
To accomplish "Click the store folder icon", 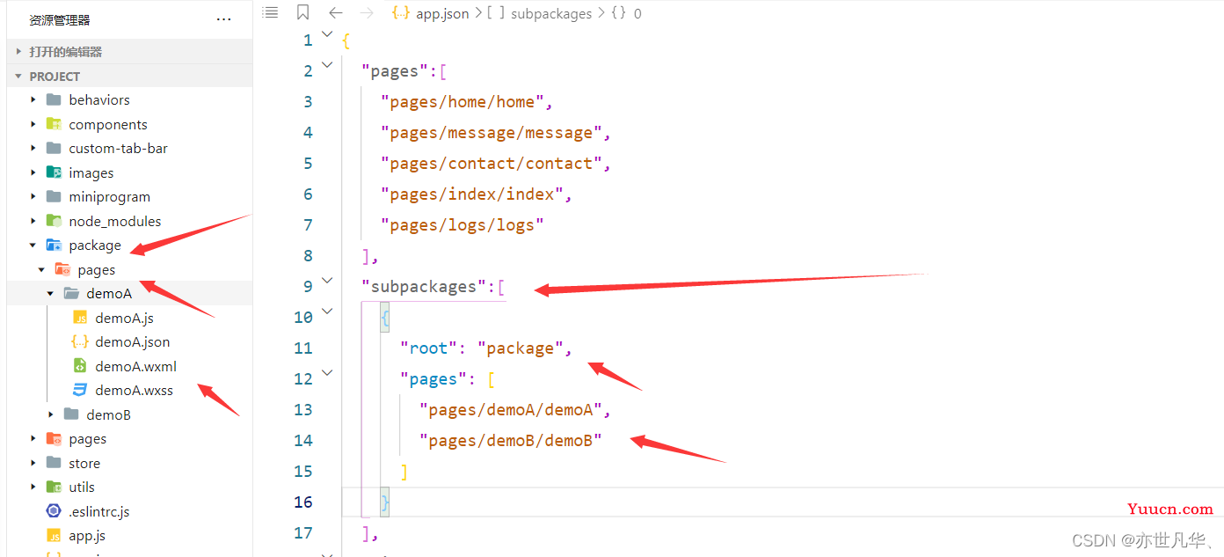I will [54, 463].
